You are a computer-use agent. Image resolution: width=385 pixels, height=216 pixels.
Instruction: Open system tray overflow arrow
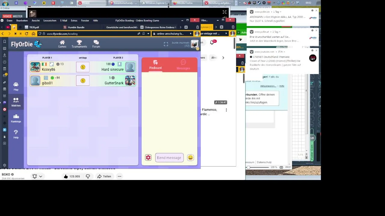tap(240, 3)
